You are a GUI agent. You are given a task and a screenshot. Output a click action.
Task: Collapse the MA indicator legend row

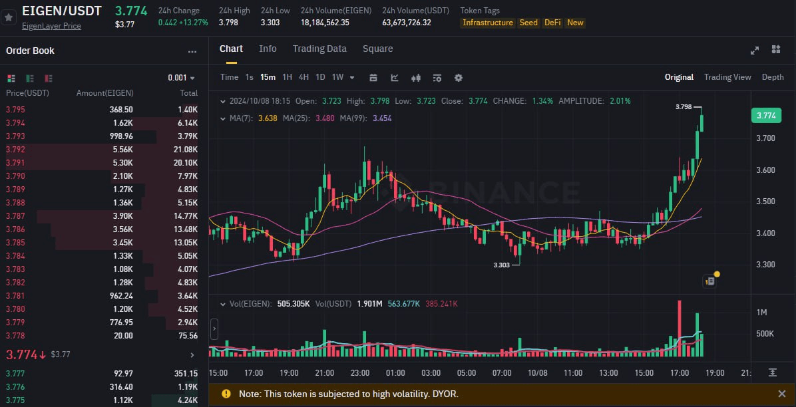[222, 118]
